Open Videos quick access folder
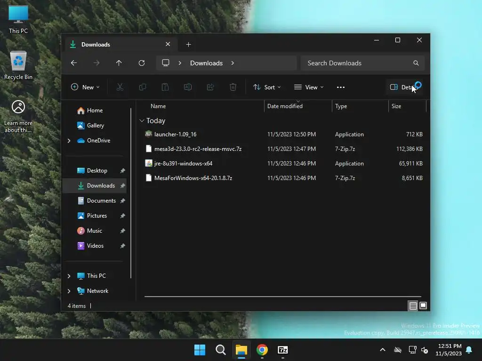 point(94,246)
